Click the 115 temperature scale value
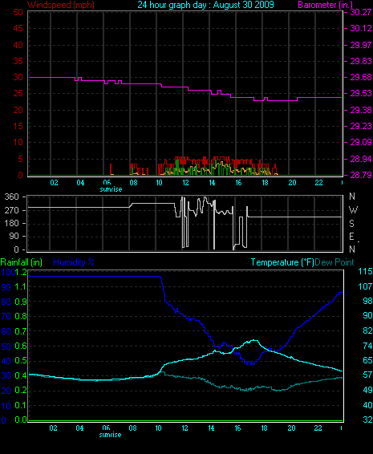Screen dimensions: 373x454 (365, 272)
